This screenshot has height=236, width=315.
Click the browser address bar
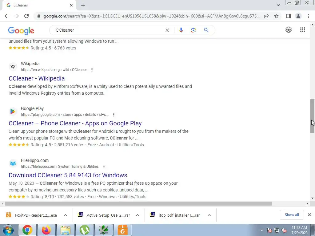pyautogui.click(x=151, y=16)
